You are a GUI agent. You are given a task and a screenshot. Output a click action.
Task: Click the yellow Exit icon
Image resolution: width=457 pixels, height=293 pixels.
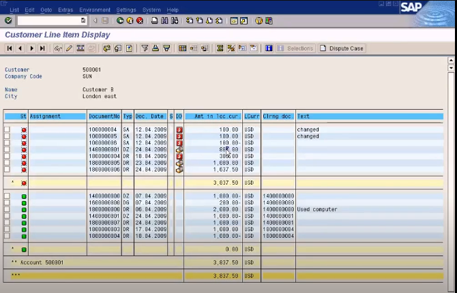130,20
